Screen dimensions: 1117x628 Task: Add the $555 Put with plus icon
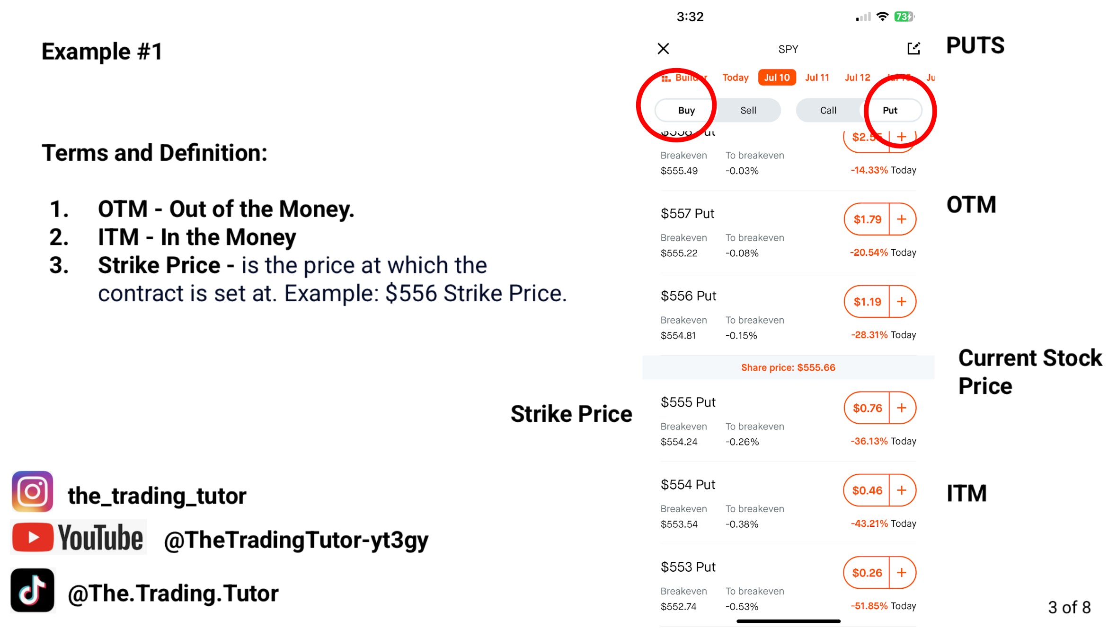coord(902,408)
